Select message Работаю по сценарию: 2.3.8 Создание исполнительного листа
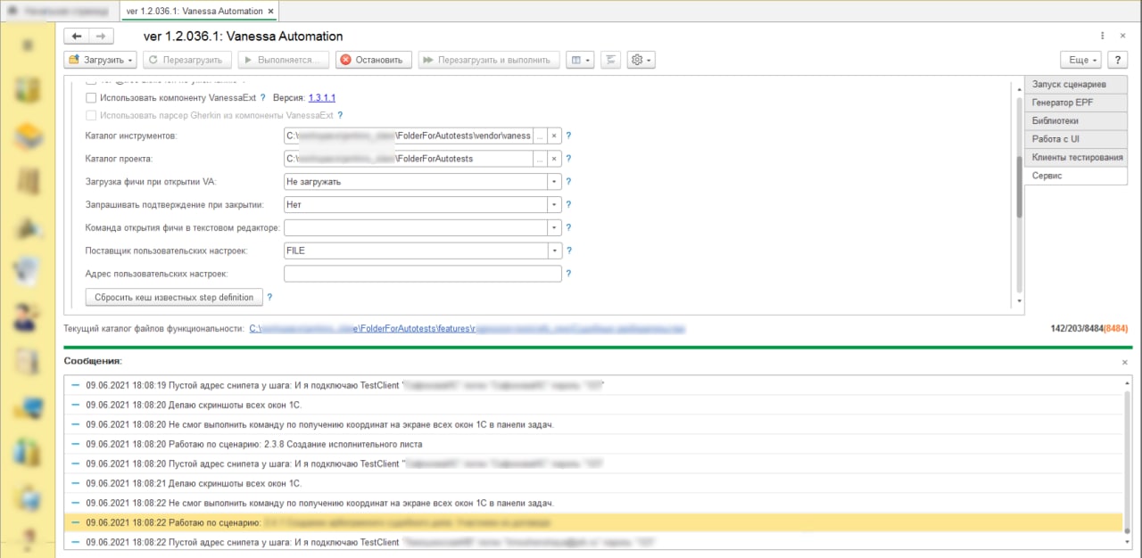 point(592,444)
